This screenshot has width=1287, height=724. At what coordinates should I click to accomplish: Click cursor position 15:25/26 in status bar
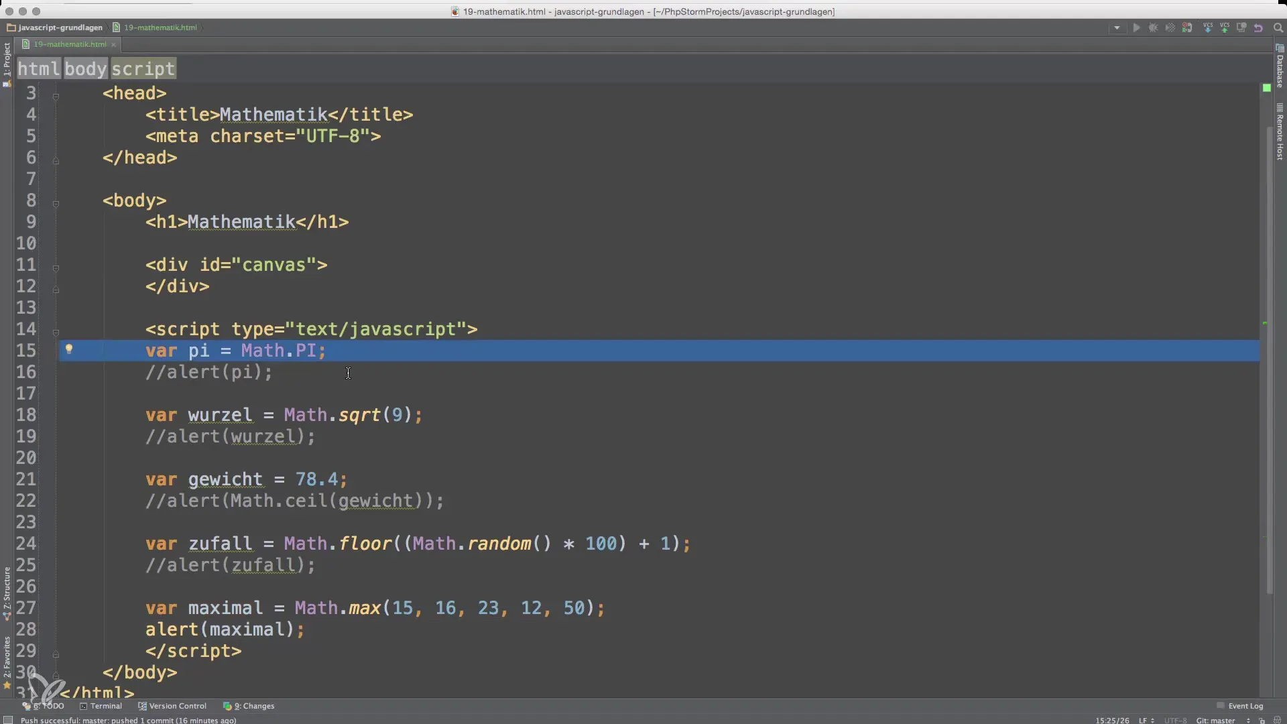click(x=1112, y=720)
